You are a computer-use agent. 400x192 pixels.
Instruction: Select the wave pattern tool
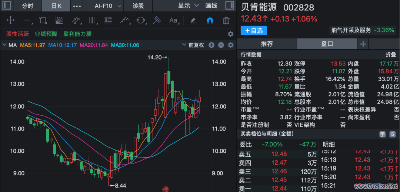(x=125, y=20)
